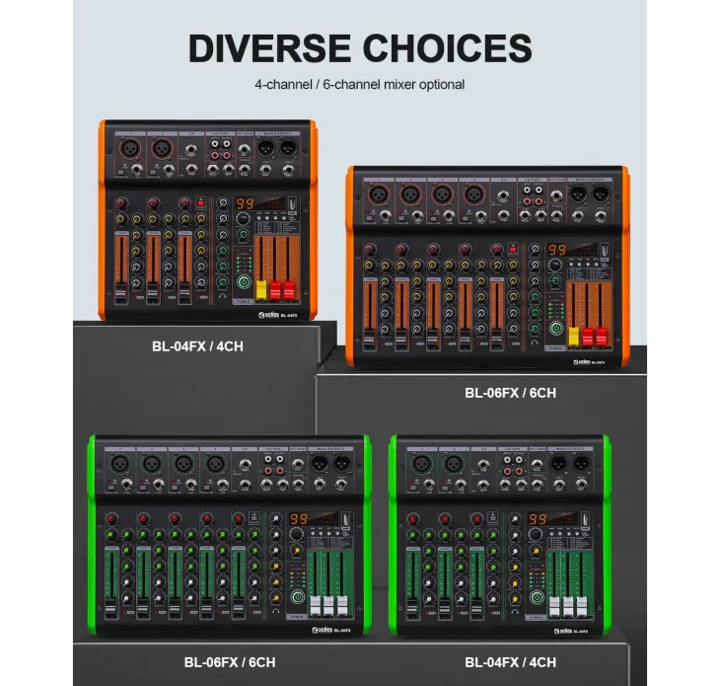The width and height of the screenshot is (720, 686).
Task: Click the yellow fader on the orange 4-channel mixer
Action: tap(262, 289)
